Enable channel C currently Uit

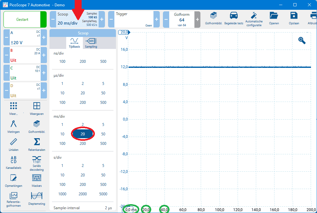click(25, 73)
